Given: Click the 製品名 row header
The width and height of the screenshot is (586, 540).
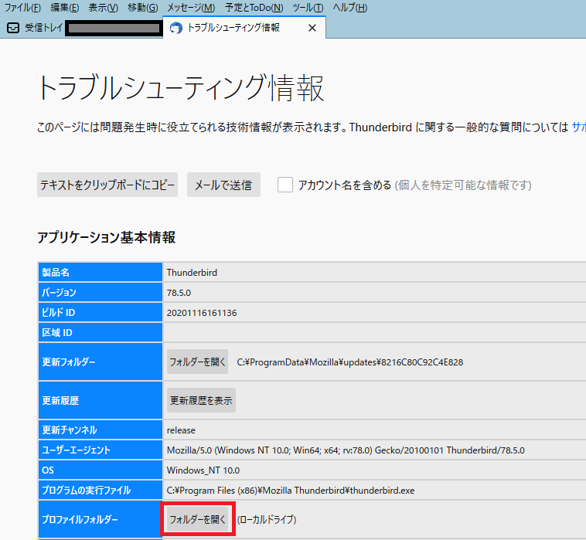Looking at the screenshot, I should (101, 272).
